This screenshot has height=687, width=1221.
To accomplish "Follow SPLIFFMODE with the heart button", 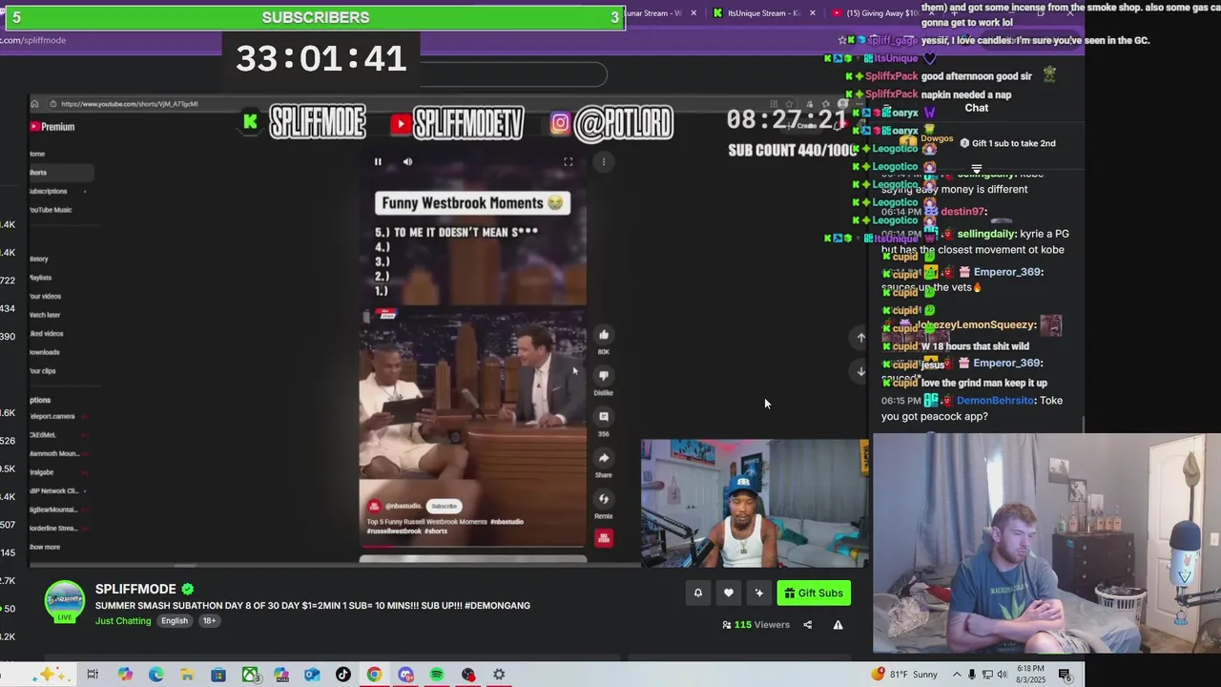I will 729,593.
